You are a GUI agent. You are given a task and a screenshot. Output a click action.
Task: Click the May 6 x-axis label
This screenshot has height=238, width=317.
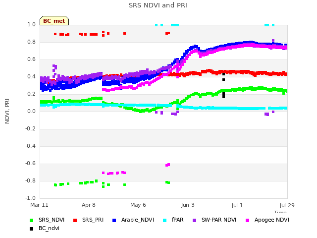pyautogui.click(x=138, y=205)
